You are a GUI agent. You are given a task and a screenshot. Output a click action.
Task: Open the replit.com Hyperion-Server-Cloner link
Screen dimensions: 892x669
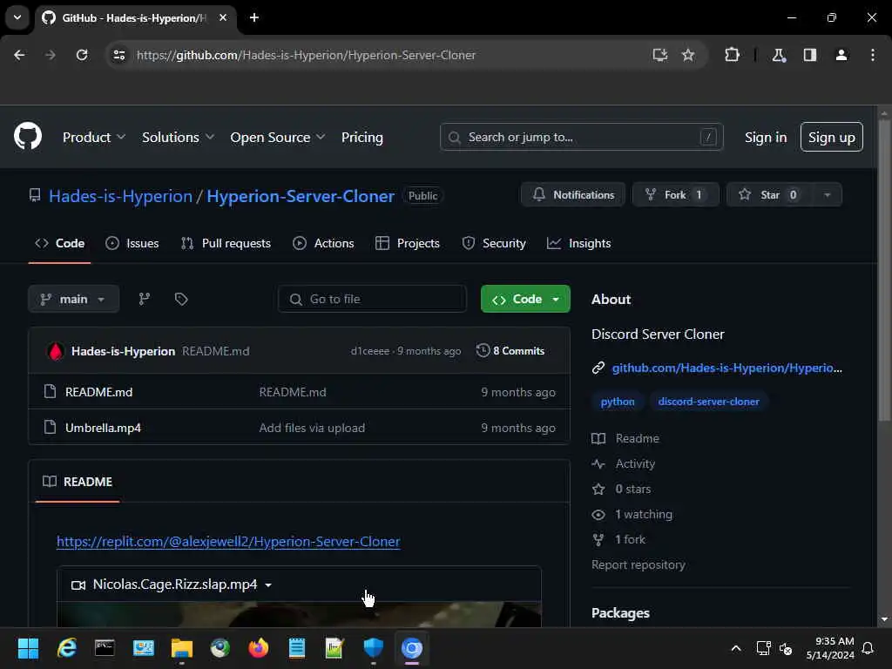pos(228,541)
